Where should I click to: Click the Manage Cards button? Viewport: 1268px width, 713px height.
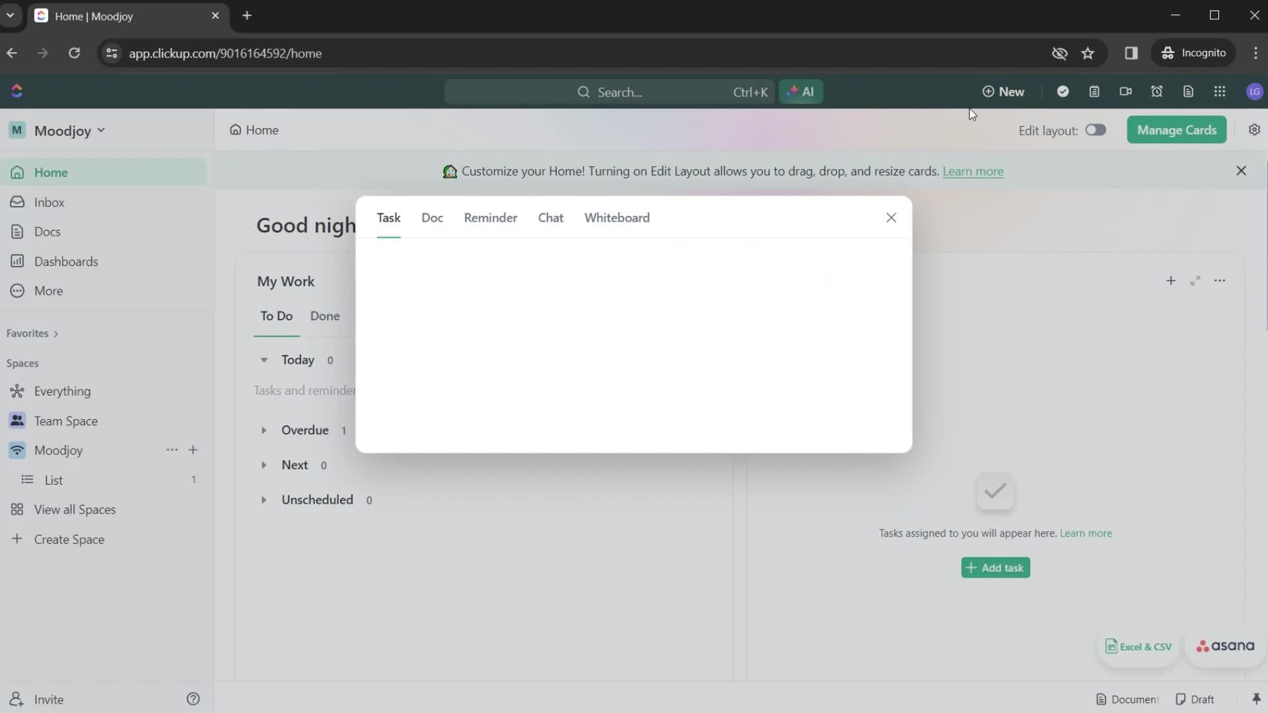[1176, 130]
